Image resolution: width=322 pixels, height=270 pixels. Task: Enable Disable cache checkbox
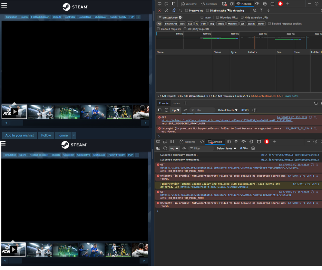[207, 10]
